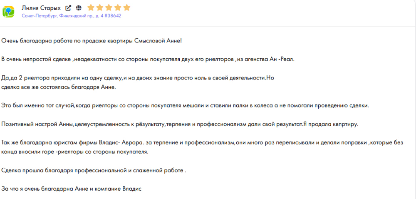
Task: Open the Лилия Старых profile name
Action: click(41, 8)
